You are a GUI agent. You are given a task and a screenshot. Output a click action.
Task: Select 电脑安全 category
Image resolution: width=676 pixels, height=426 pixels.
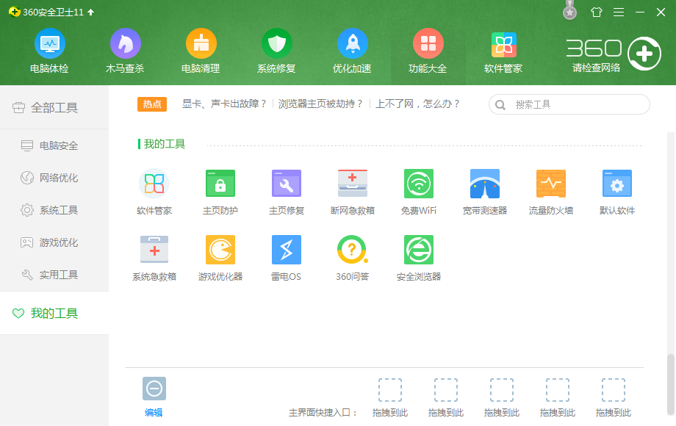[x=54, y=145]
